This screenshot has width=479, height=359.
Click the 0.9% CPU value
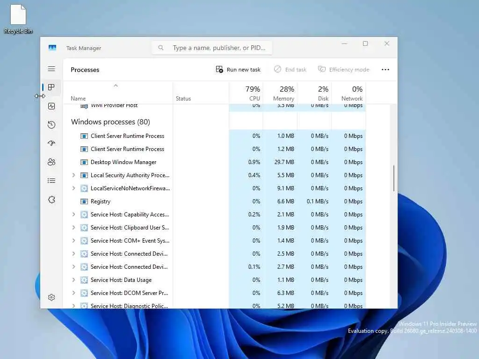[254, 162]
